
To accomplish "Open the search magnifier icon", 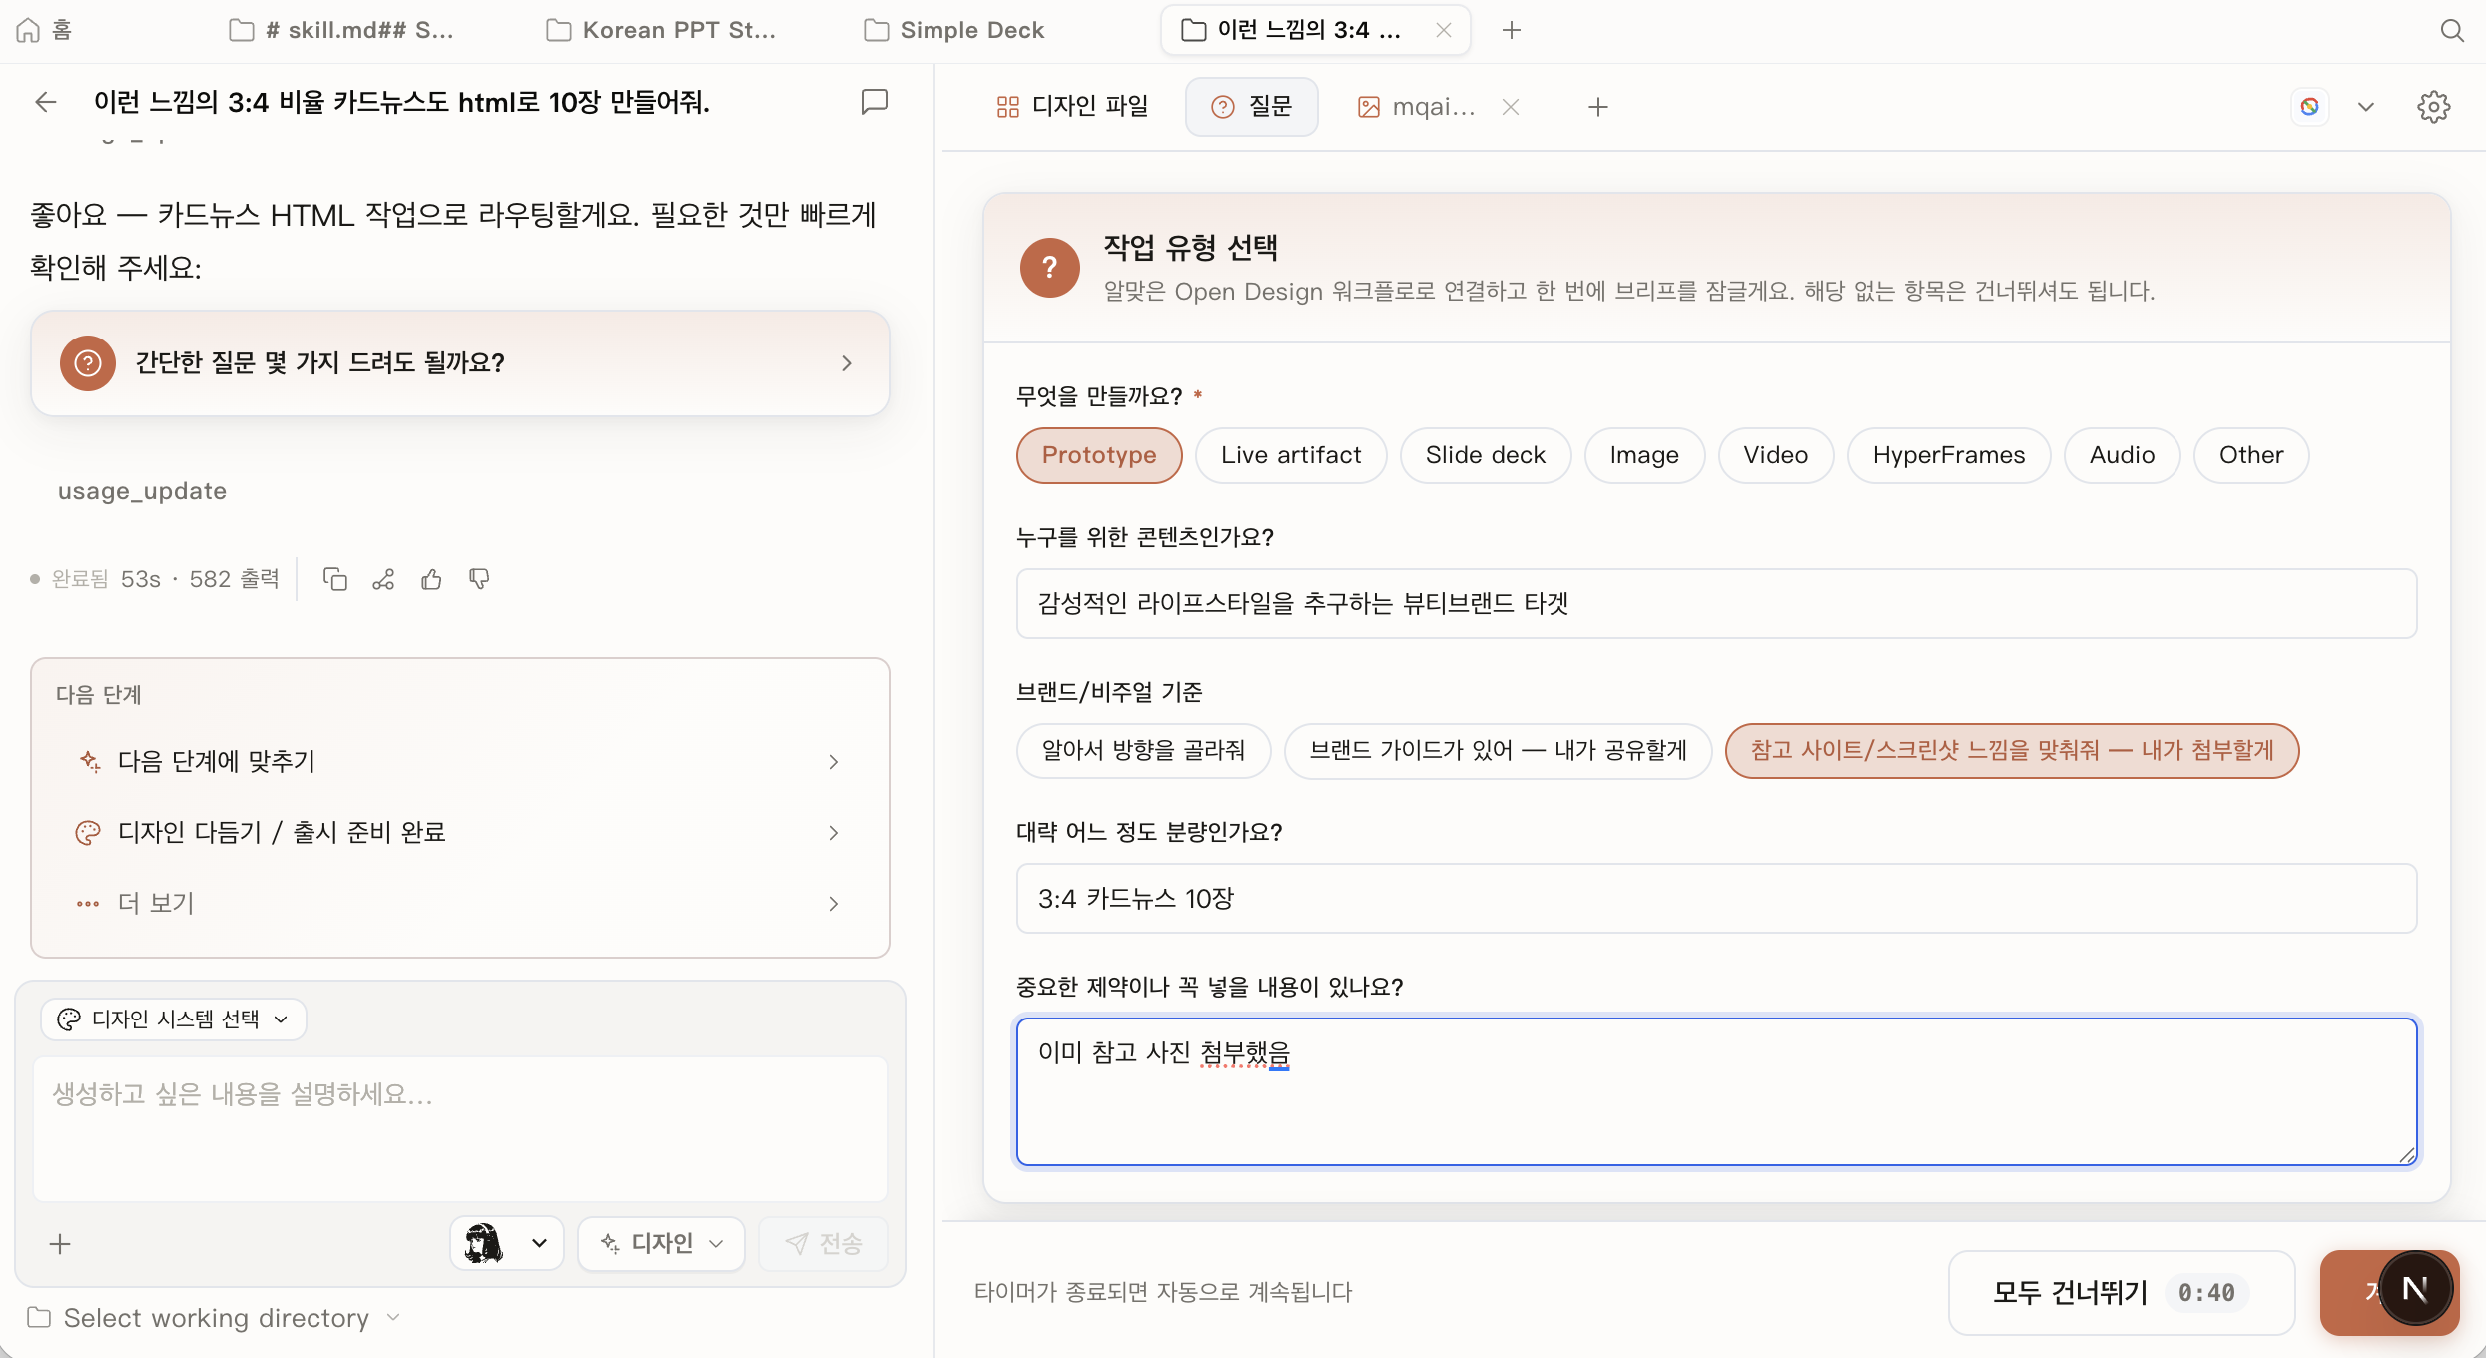I will click(2451, 30).
